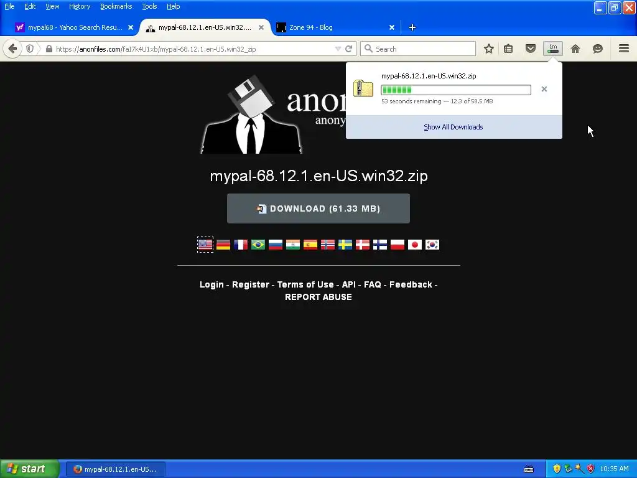The height and width of the screenshot is (478, 637).
Task: Select the mypal taskbar window button
Action: (115, 469)
